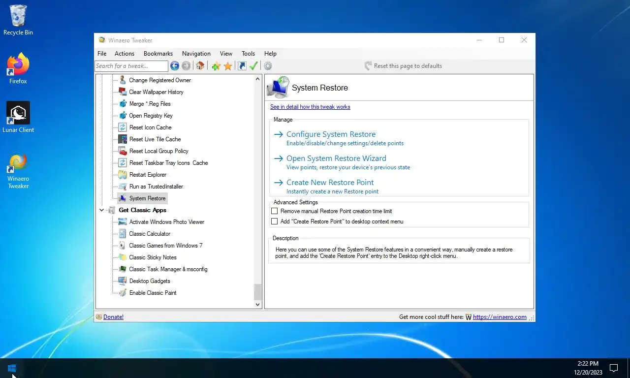Select the System Restore tree item

click(147, 198)
